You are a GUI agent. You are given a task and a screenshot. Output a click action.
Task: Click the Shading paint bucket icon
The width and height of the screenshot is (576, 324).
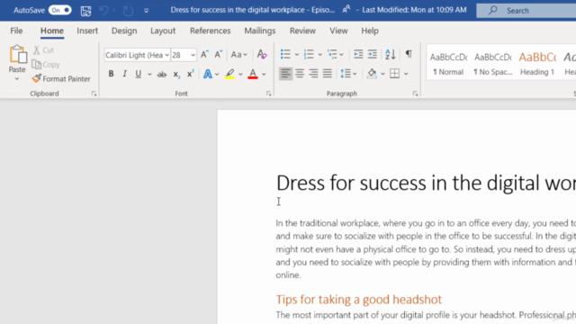[x=372, y=74]
